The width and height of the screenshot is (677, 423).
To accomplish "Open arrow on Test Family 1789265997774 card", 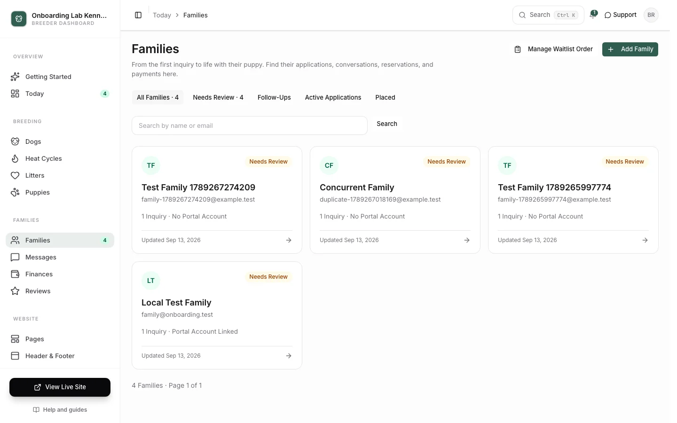I will click(x=645, y=240).
